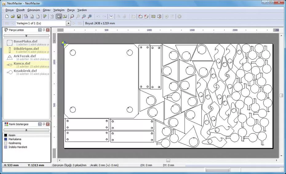This screenshot has height=174, width=286.
Task: Click the page icon left of the parts list icon
Action: [x=32, y=16]
